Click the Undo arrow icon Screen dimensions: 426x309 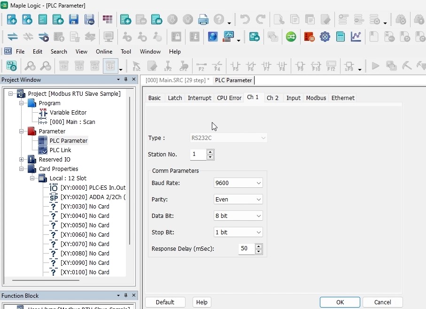click(x=245, y=20)
